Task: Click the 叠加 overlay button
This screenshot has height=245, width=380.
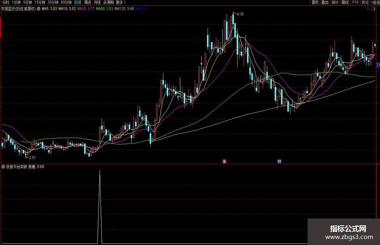Action: [x=325, y=2]
